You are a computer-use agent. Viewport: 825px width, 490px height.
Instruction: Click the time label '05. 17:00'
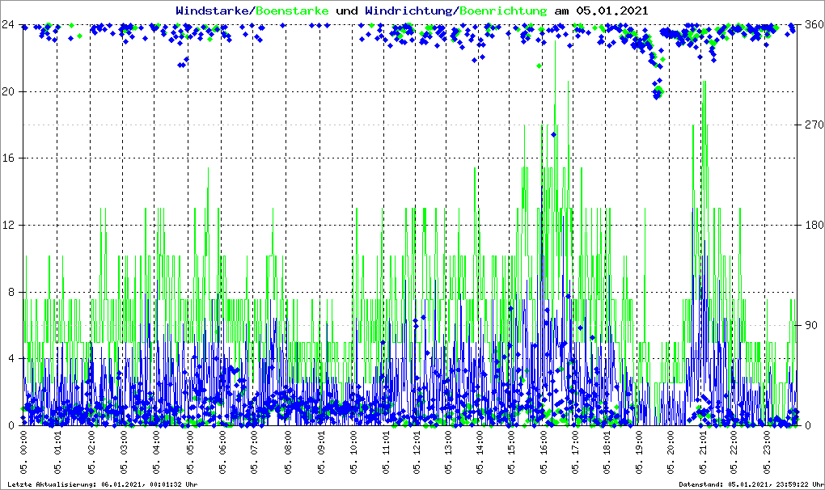575,453
